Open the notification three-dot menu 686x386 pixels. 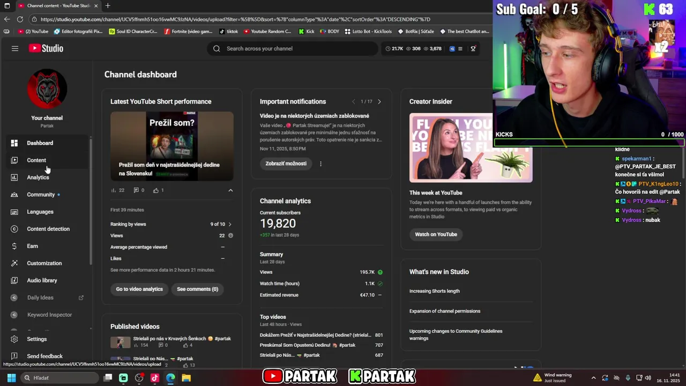click(x=320, y=164)
